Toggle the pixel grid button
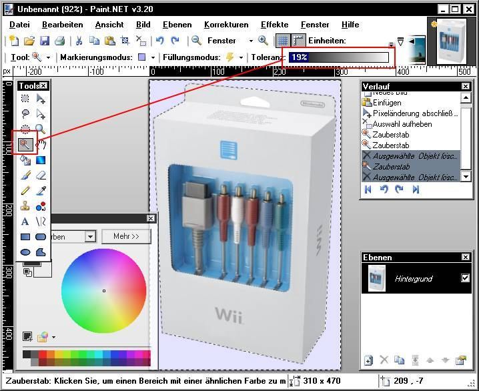 (x=283, y=41)
